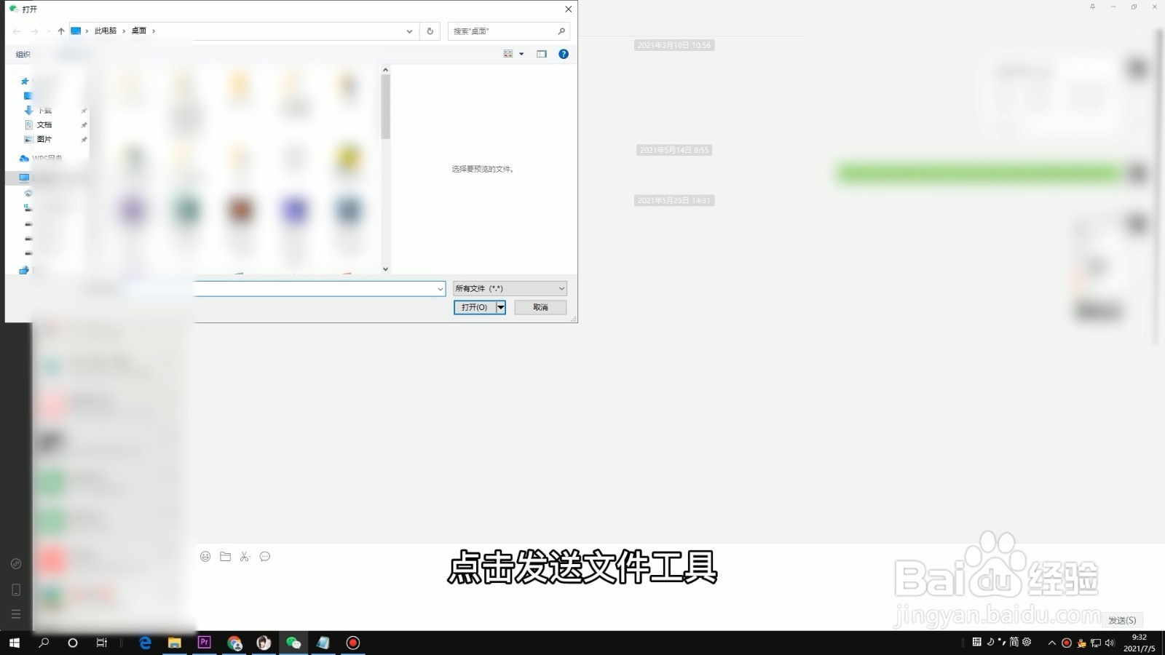1165x655 pixels.
Task: Click the IME 拼 input mode indicator
Action: [976, 642]
